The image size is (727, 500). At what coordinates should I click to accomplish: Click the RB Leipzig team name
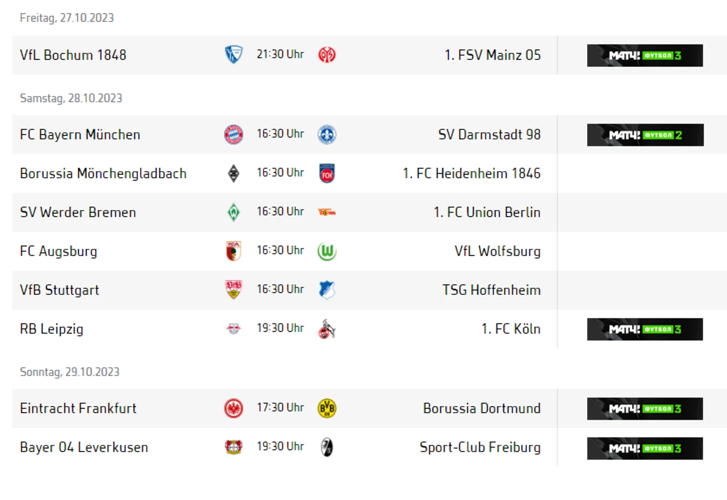[x=52, y=329]
